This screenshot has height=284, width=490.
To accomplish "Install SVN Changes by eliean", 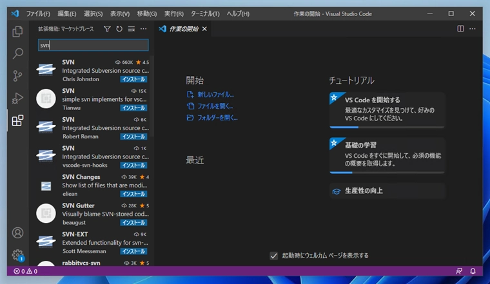I will pos(133,194).
